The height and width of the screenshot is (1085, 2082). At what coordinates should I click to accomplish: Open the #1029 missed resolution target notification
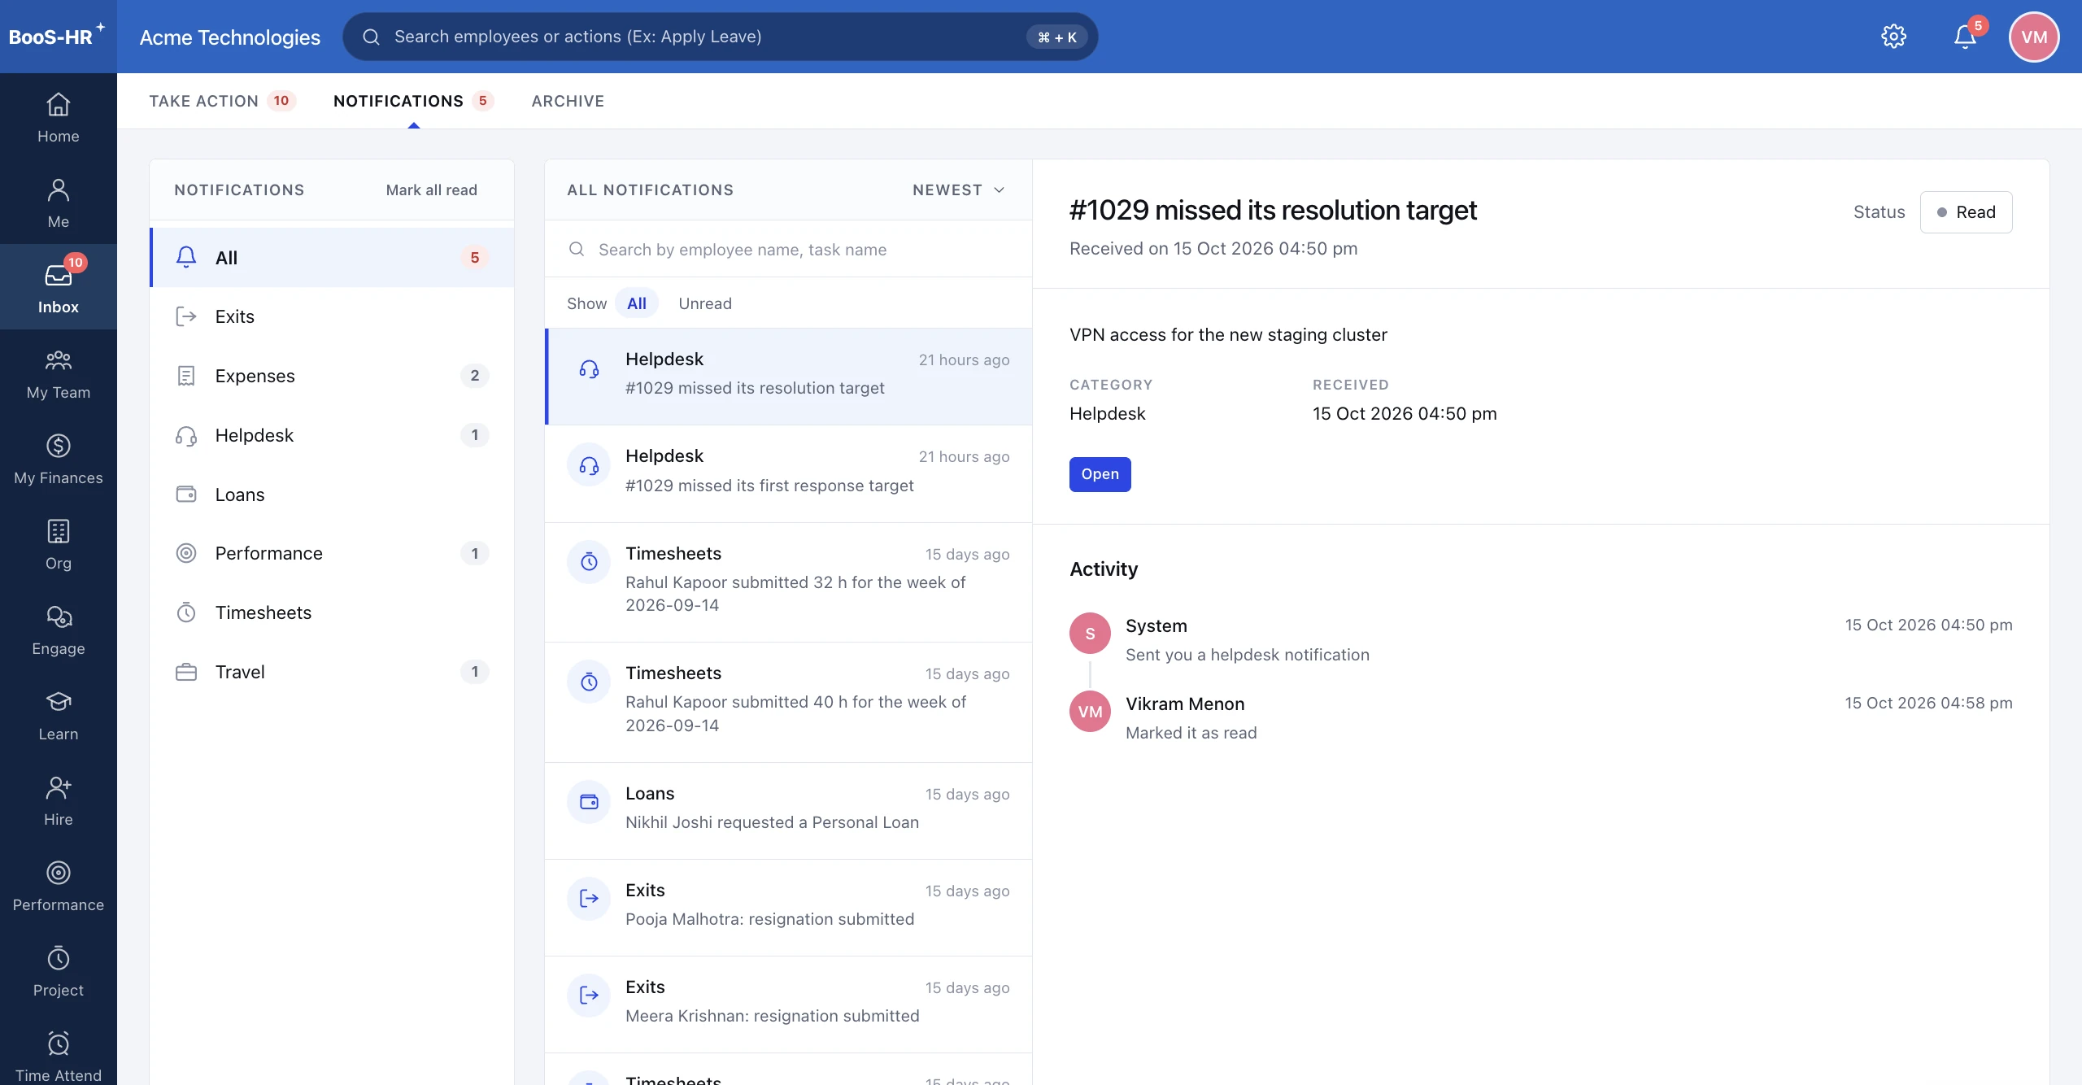click(x=789, y=377)
